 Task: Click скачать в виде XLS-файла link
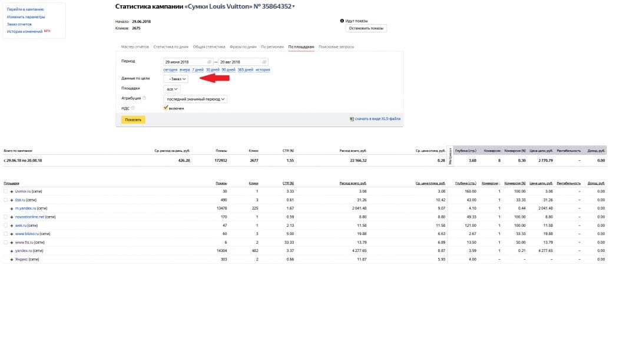377,119
